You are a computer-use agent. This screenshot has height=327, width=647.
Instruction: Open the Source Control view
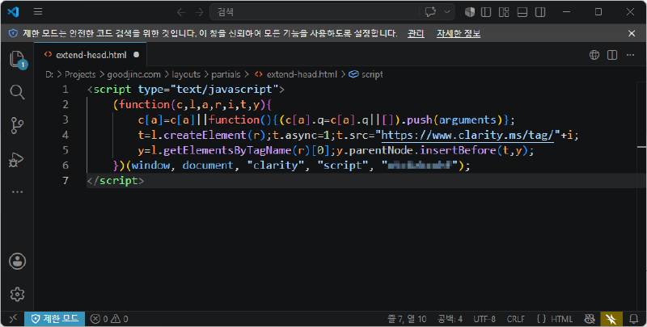17,125
